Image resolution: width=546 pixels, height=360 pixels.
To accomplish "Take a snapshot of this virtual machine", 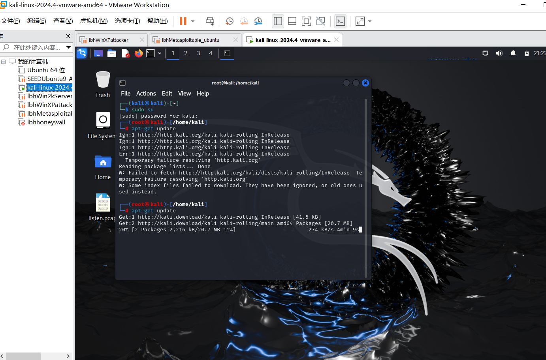I will [230, 21].
